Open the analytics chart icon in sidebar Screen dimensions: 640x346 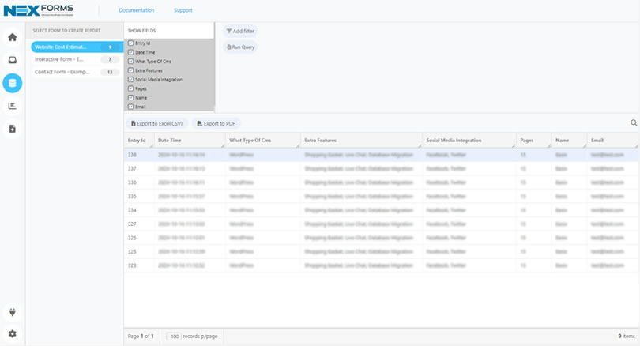12,106
